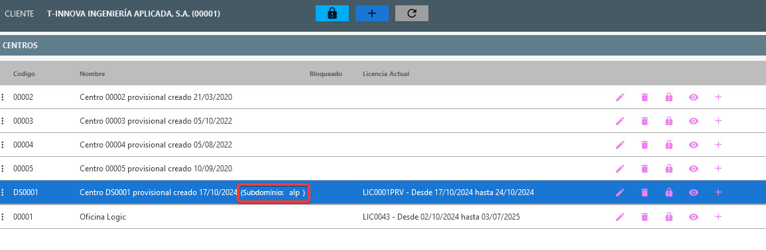The width and height of the screenshot is (766, 250).
Task: View Oficina Logic via the eye icon
Action: point(694,217)
